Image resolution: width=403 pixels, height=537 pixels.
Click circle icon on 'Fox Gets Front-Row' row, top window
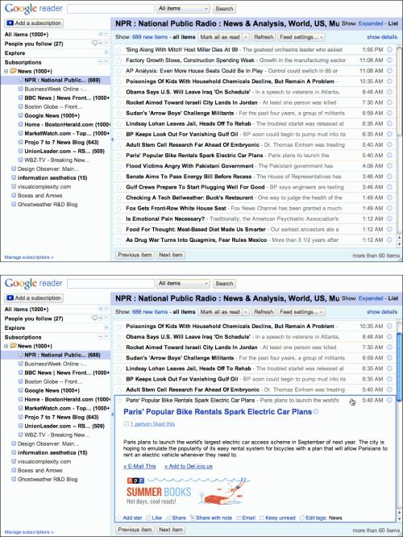pyautogui.click(x=389, y=208)
